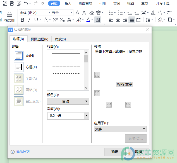This screenshot has width=177, height=163.
Task: Click the paragraph shading bucket icon
Action: pos(160,20)
